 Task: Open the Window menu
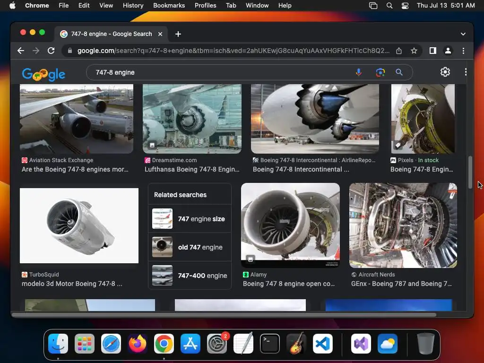(x=257, y=6)
